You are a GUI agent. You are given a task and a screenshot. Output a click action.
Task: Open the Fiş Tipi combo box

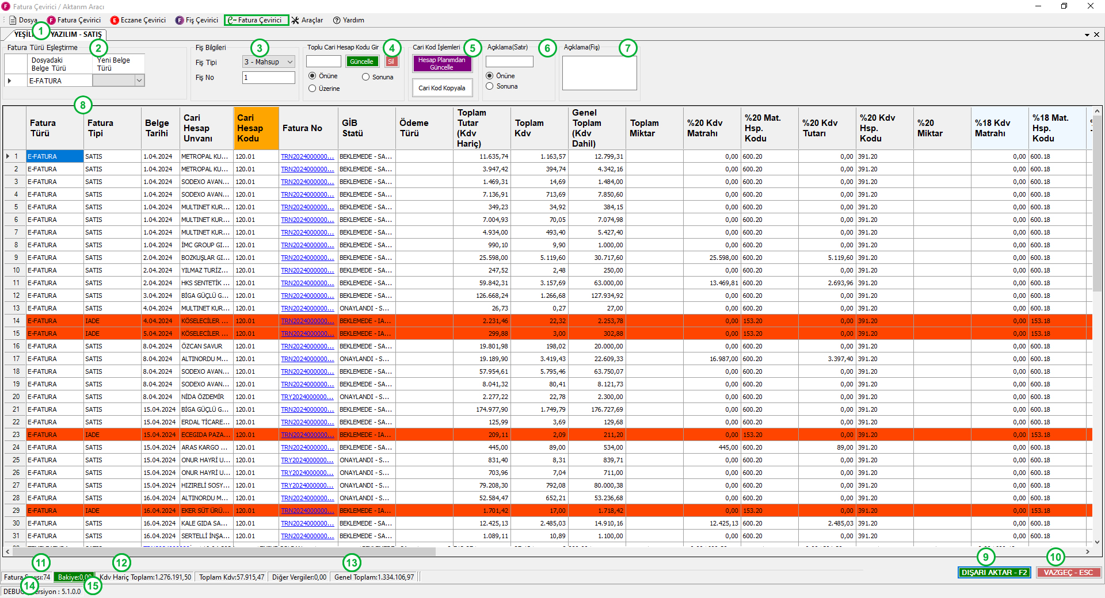pyautogui.click(x=269, y=62)
